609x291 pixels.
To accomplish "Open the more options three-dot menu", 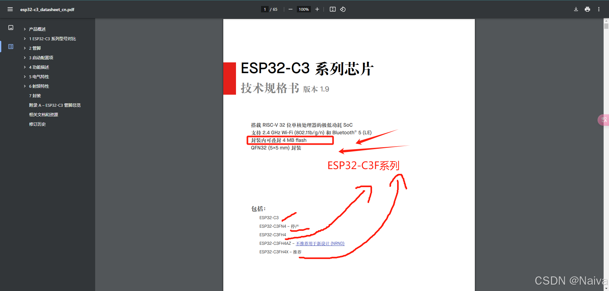I will point(599,9).
